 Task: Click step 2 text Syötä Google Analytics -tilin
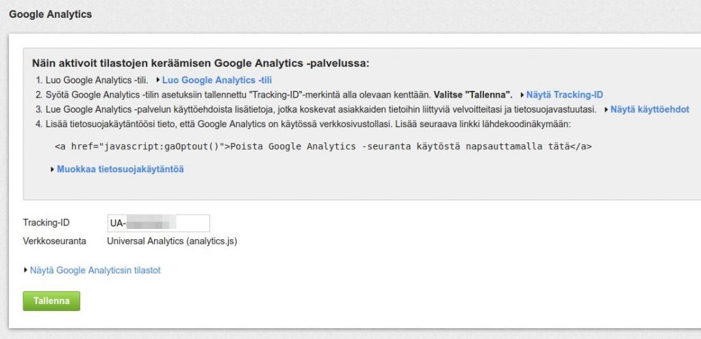tap(279, 94)
